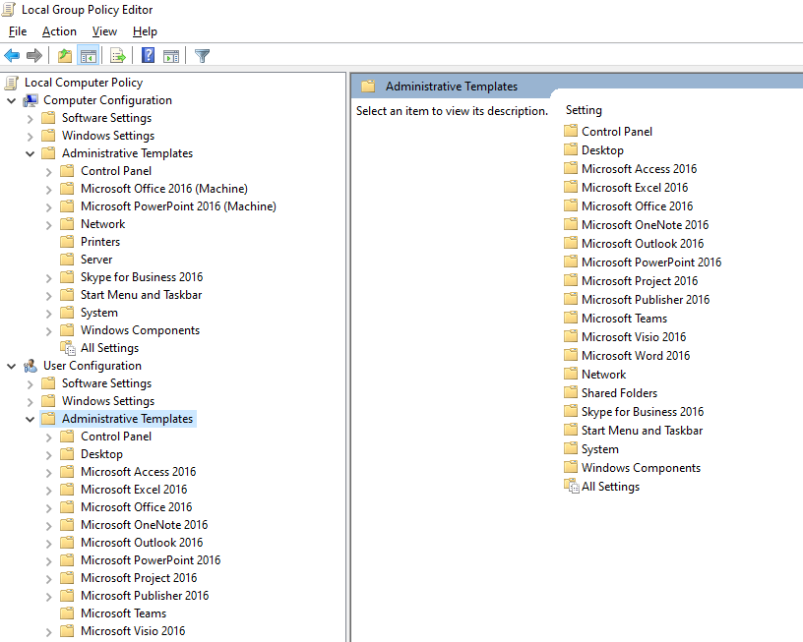Click Microsoft Project 2016 folder icon in right pane
The height and width of the screenshot is (642, 803).
(571, 280)
